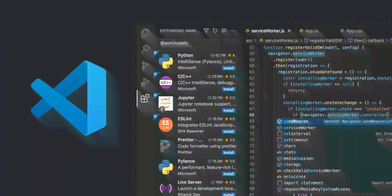Image resolution: width=392 pixels, height=196 pixels.
Task: Close the serviceWorker.js tab
Action: coord(289,31)
